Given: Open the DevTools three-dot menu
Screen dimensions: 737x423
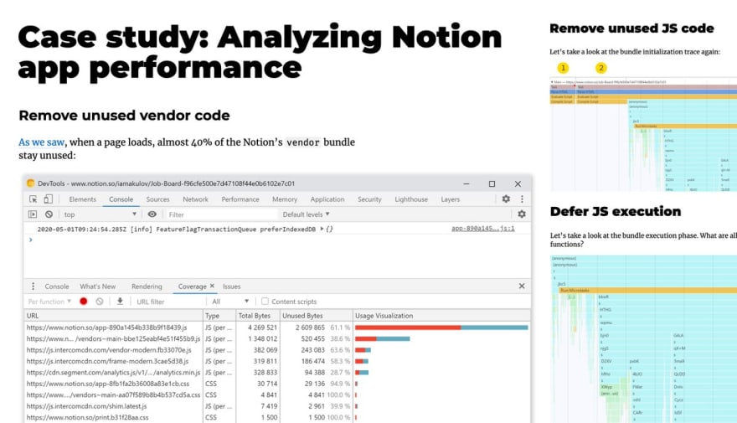Looking at the screenshot, I should click(x=522, y=199).
